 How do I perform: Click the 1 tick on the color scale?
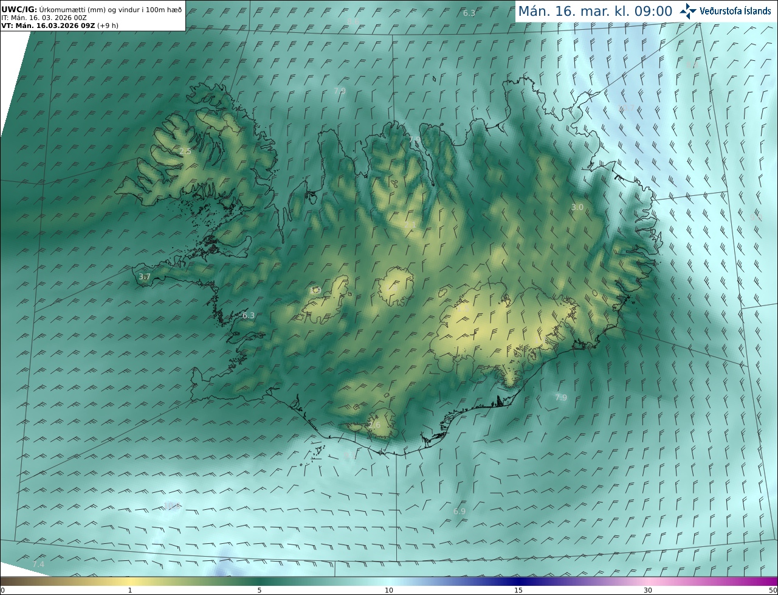coord(130,590)
